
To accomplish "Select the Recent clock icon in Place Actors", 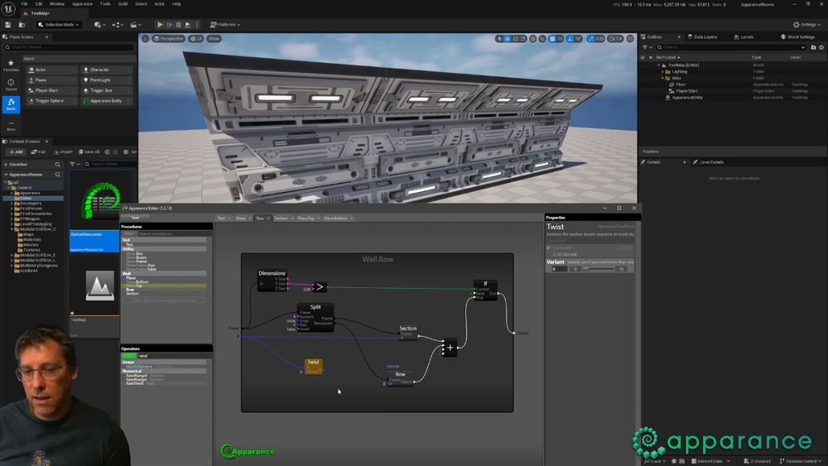I will pyautogui.click(x=11, y=84).
